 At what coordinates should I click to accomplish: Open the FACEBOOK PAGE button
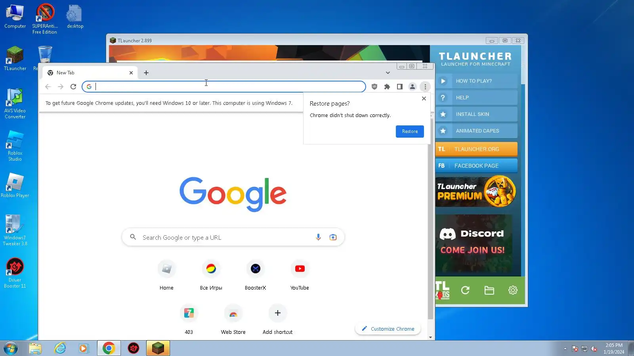tap(476, 166)
